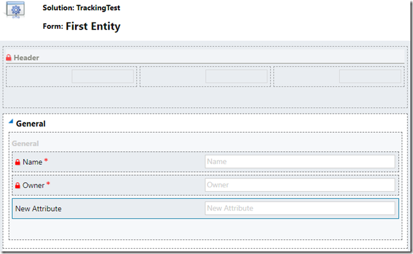Click inside the Owner lookup box
This screenshot has width=413, height=254.
(300, 185)
